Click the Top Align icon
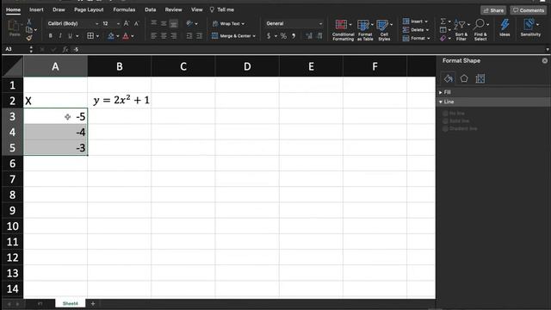Image resolution: width=551 pixels, height=310 pixels. point(154,23)
